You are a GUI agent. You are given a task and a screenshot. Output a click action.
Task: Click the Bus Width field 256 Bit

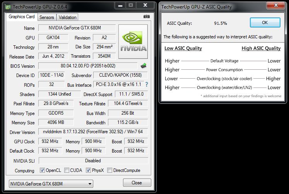128,113
